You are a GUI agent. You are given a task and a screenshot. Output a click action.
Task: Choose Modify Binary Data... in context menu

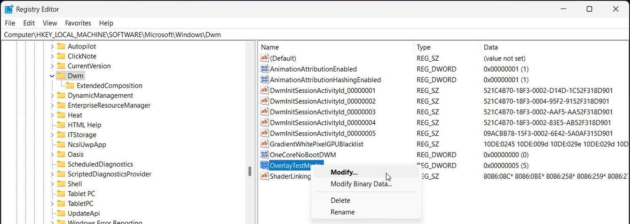click(366, 184)
